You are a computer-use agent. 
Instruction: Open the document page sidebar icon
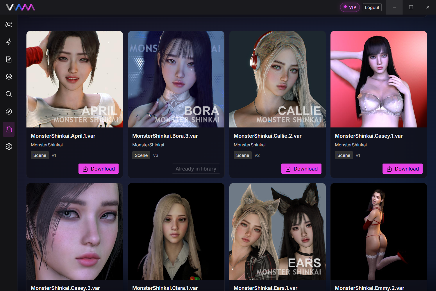[9, 59]
